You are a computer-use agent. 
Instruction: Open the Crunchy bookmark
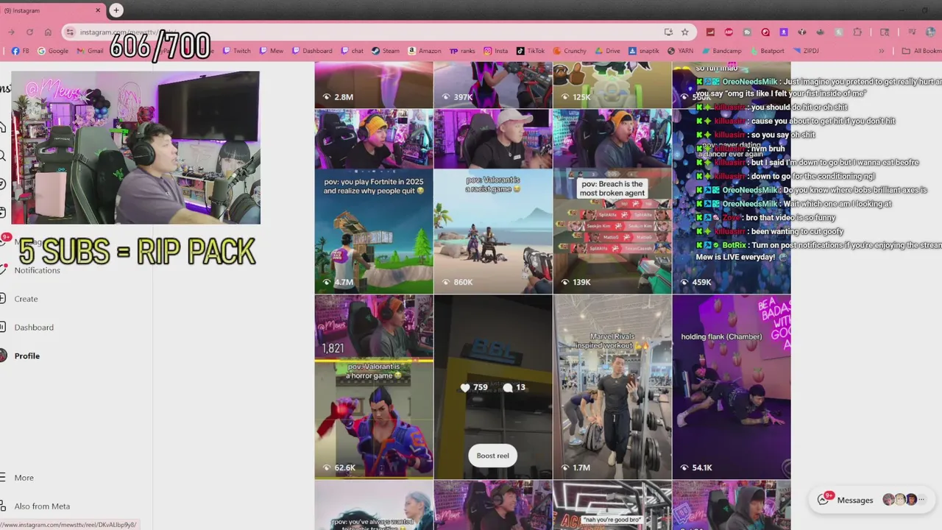click(570, 51)
